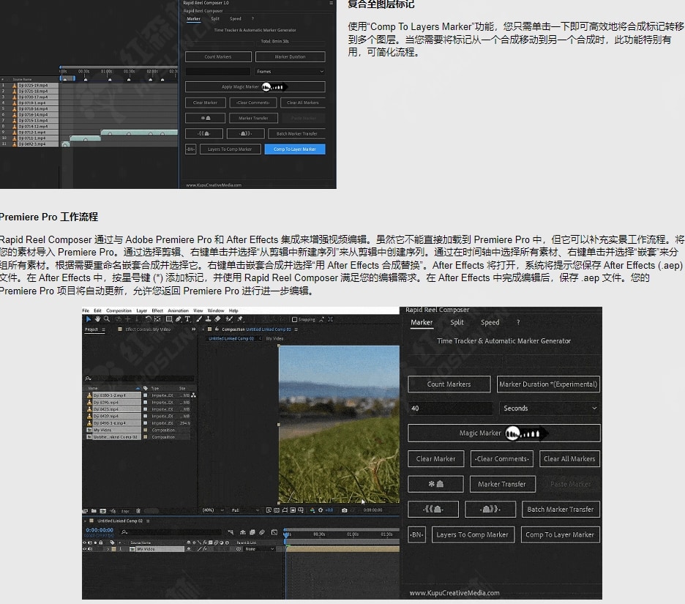Open the Effect menu

tap(157, 310)
